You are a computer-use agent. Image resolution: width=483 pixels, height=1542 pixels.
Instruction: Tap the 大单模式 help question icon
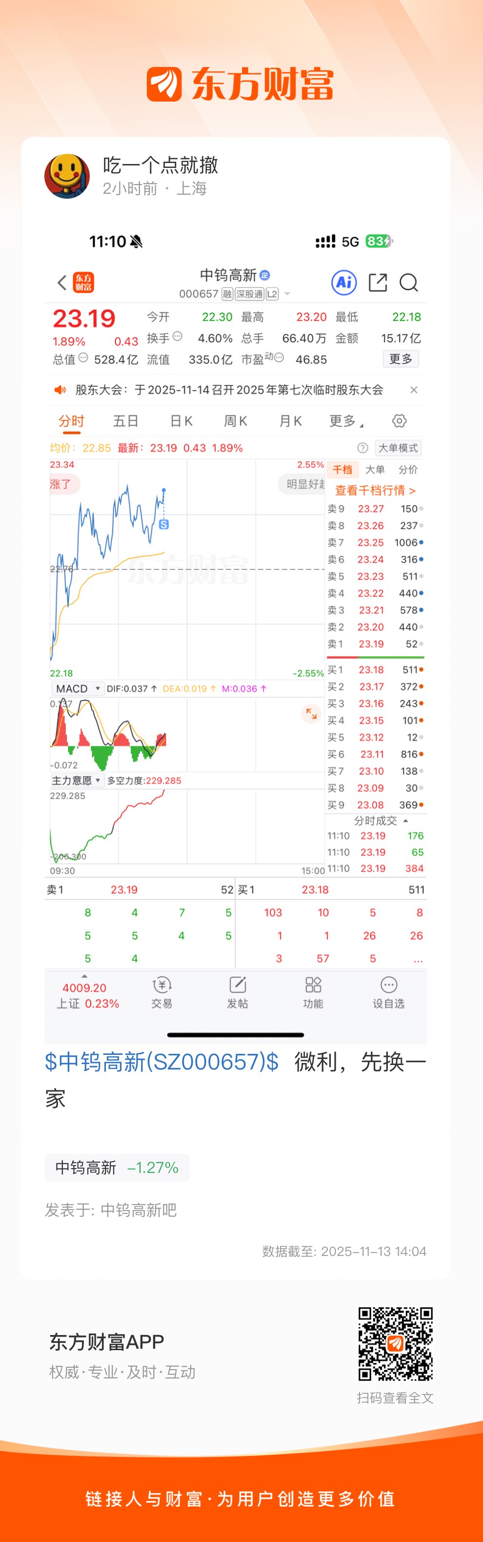362,448
